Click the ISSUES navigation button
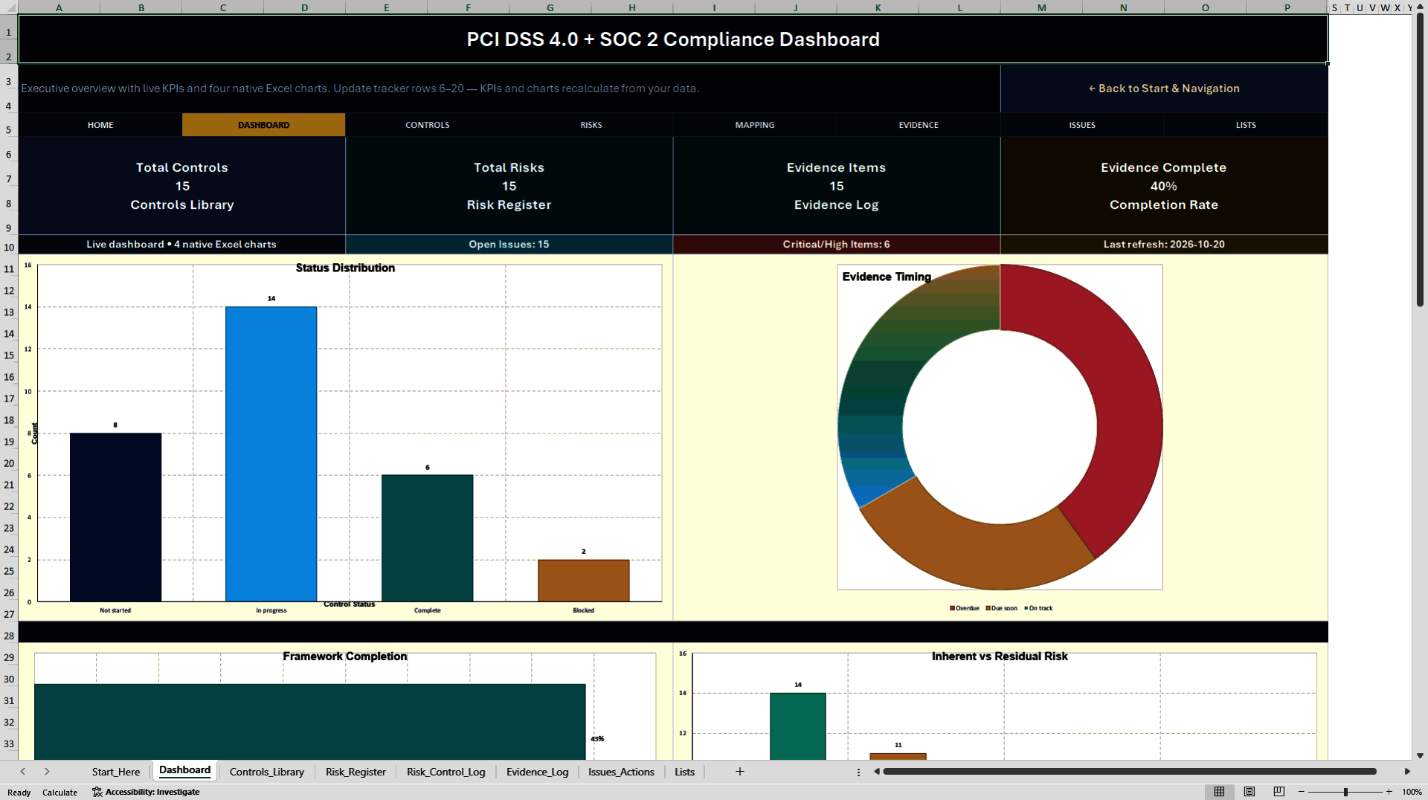 (x=1082, y=125)
